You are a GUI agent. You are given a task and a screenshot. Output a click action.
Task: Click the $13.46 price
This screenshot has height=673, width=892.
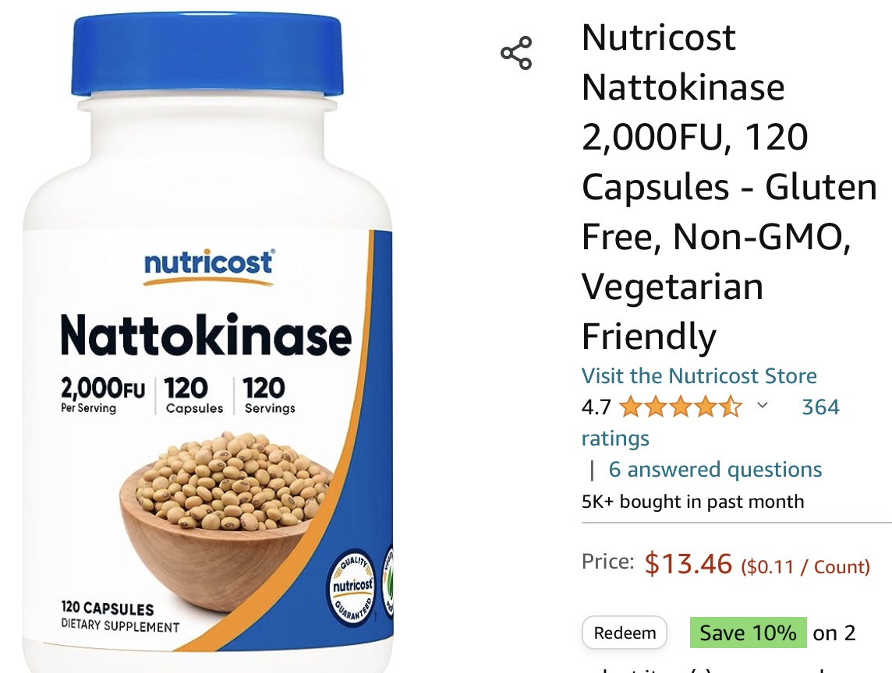coord(688,564)
